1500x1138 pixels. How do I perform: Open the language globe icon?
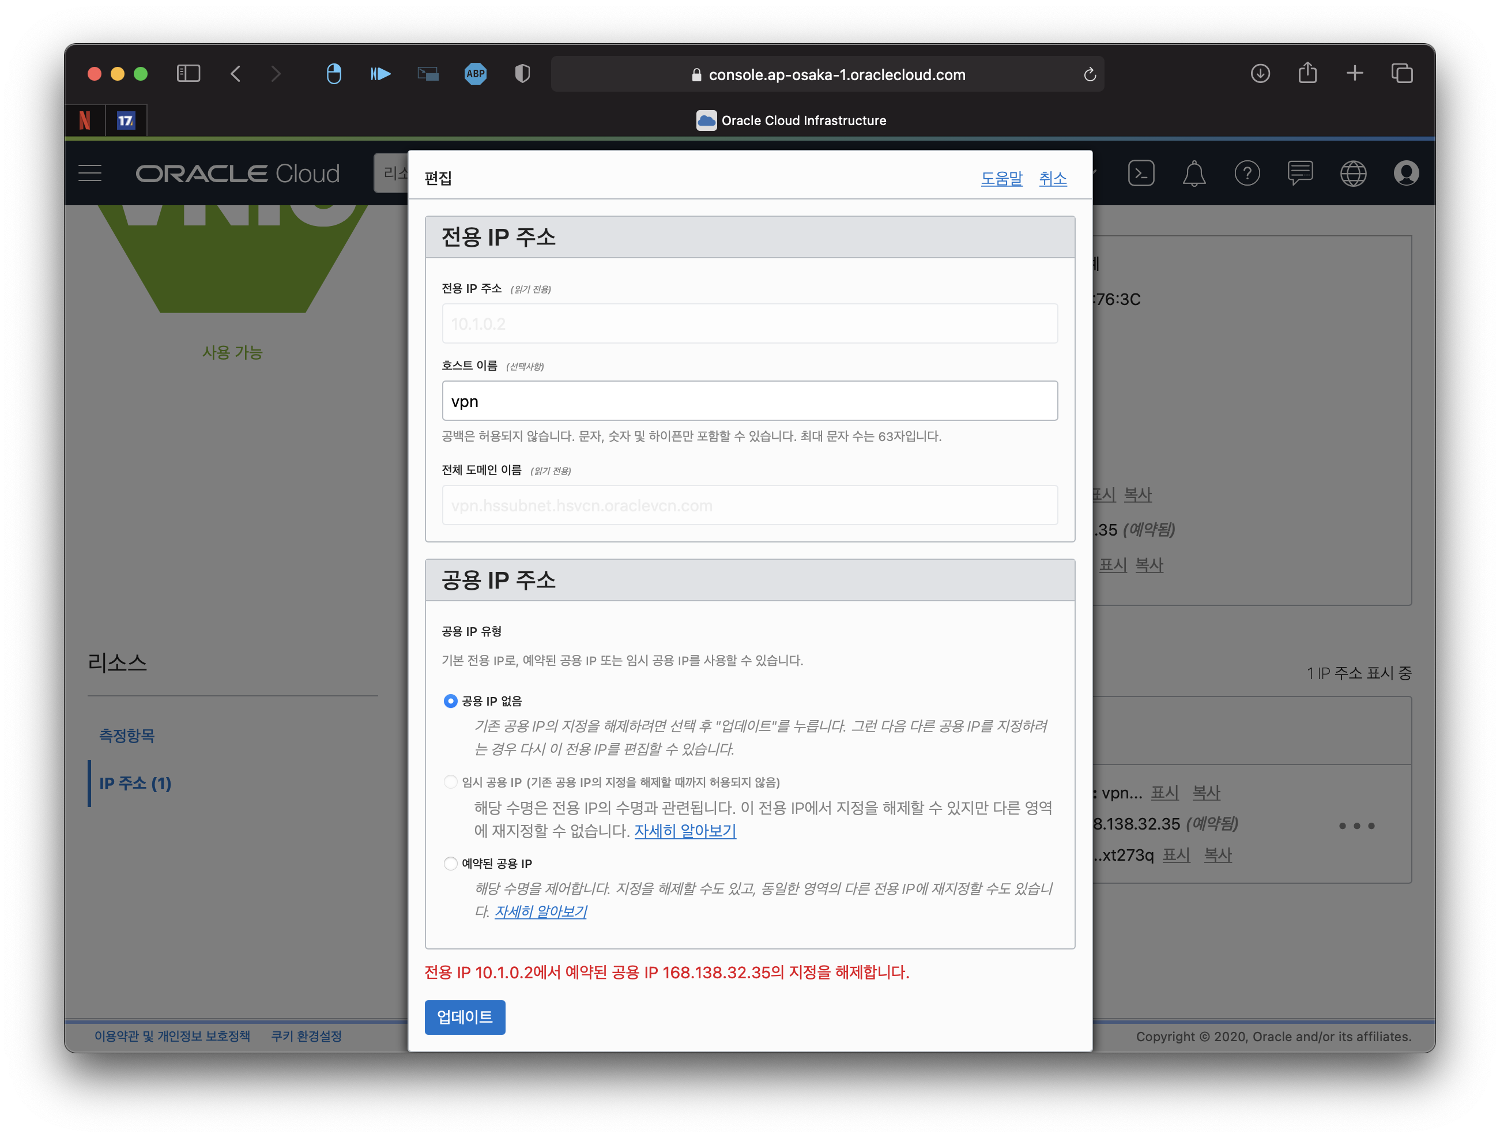[x=1353, y=174]
